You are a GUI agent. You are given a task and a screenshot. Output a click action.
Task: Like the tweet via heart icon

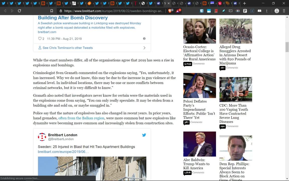coord(40,39)
